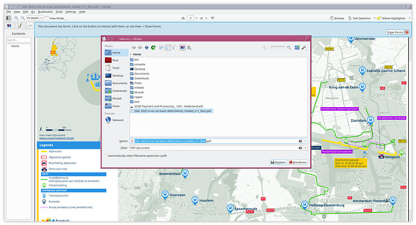Click the page number field
Screen dimensions: 416x225
pyautogui.click(x=191, y=18)
